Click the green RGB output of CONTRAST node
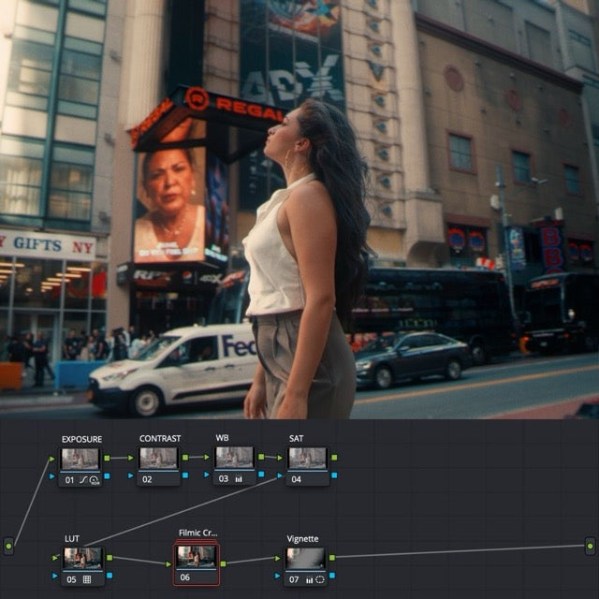This screenshot has width=599, height=599. click(184, 458)
